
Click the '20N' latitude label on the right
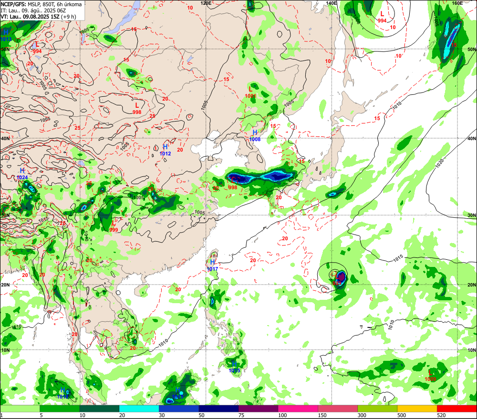472,285
